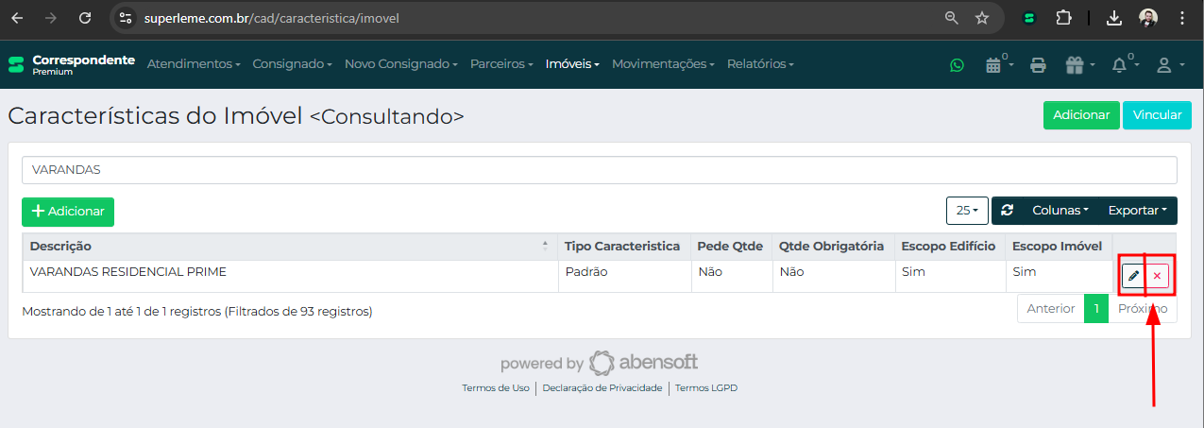Click the records count text 'Mostrando de 1 até 1'
Image resolution: width=1204 pixels, height=428 pixels.
(196, 311)
